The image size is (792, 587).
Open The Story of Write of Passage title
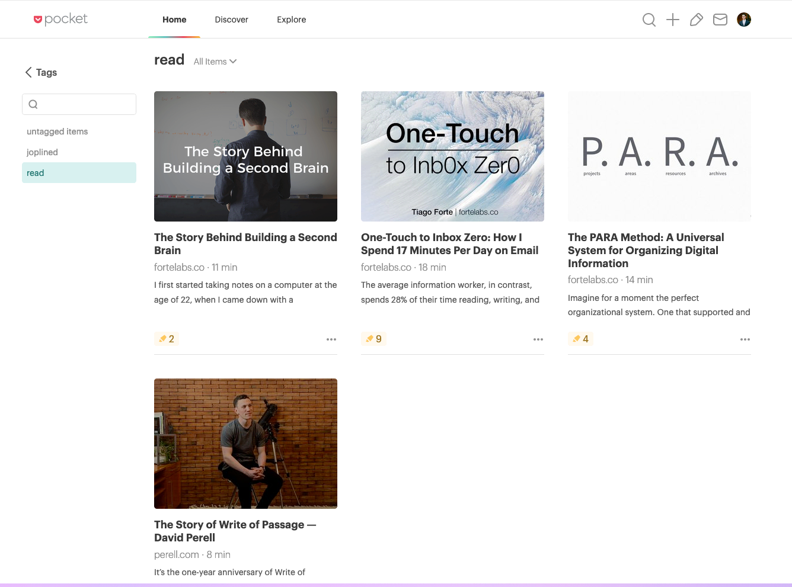[235, 531]
